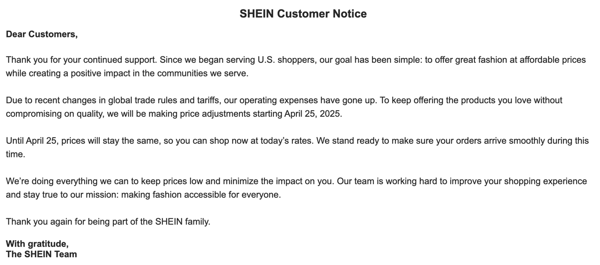Screen dimensions: 600x265
Task: Click the "Dear Customers," greeting
Action: click(x=42, y=34)
